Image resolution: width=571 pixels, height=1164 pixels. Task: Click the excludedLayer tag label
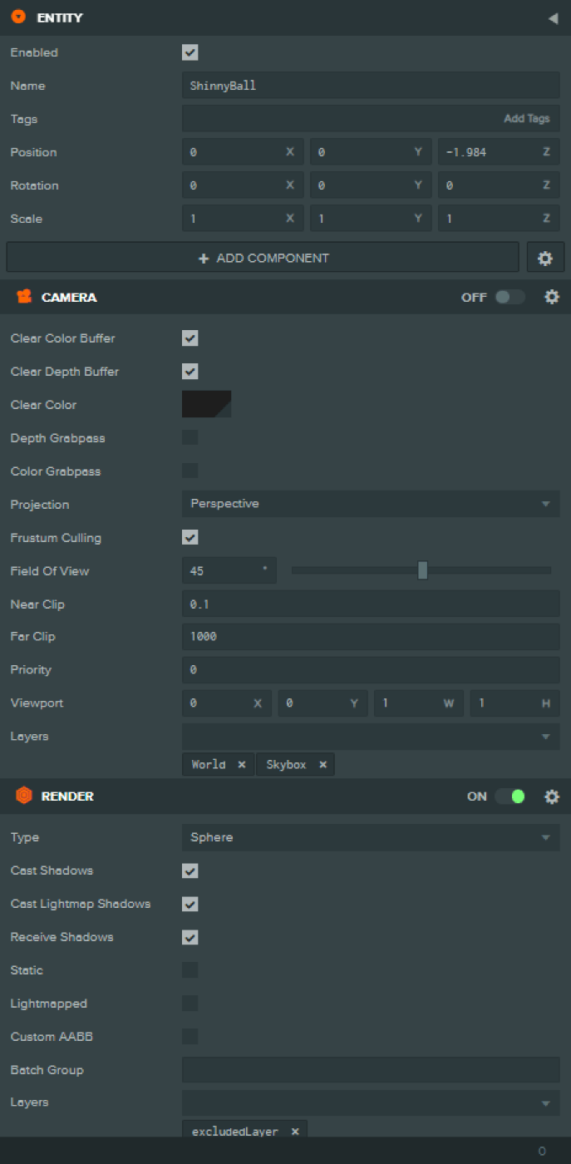235,1132
